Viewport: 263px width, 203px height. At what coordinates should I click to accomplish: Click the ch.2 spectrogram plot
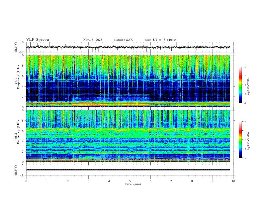[128, 136]
